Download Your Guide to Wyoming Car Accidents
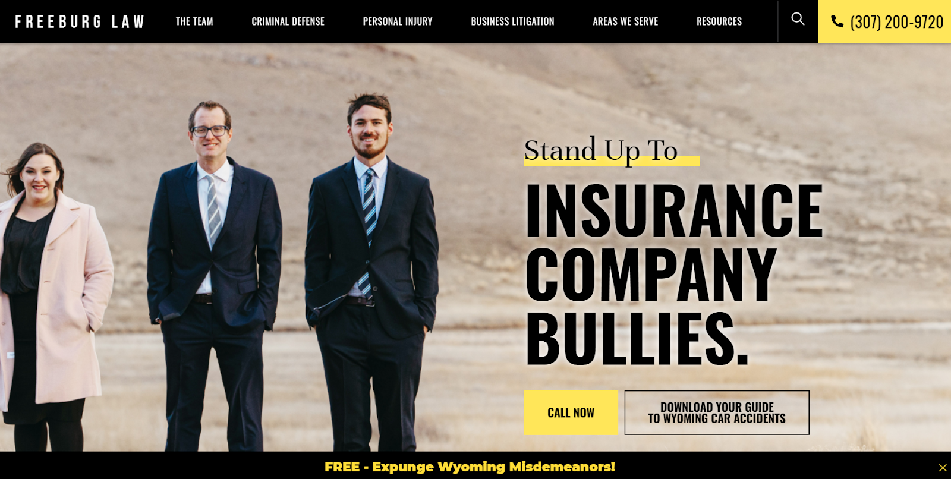This screenshot has width=951, height=479. pyautogui.click(x=717, y=412)
